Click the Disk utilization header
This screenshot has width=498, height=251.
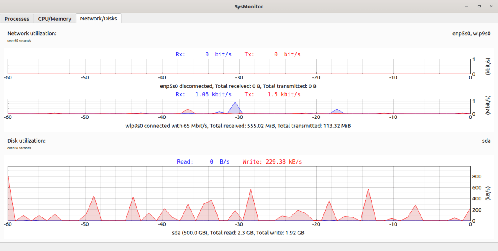click(x=27, y=141)
